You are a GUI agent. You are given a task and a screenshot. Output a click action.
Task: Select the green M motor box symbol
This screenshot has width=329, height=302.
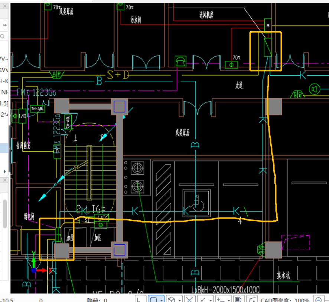point(268,25)
